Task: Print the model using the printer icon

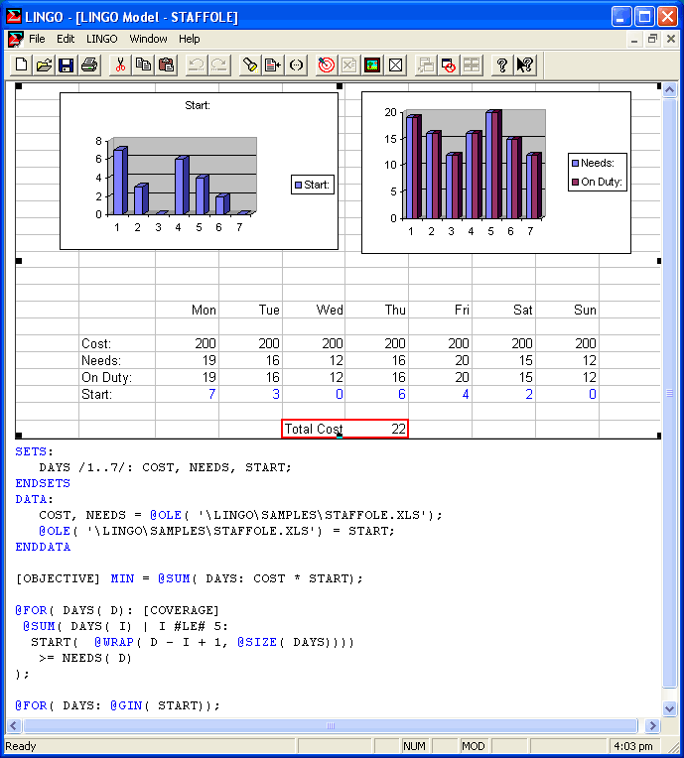Action: (89, 65)
